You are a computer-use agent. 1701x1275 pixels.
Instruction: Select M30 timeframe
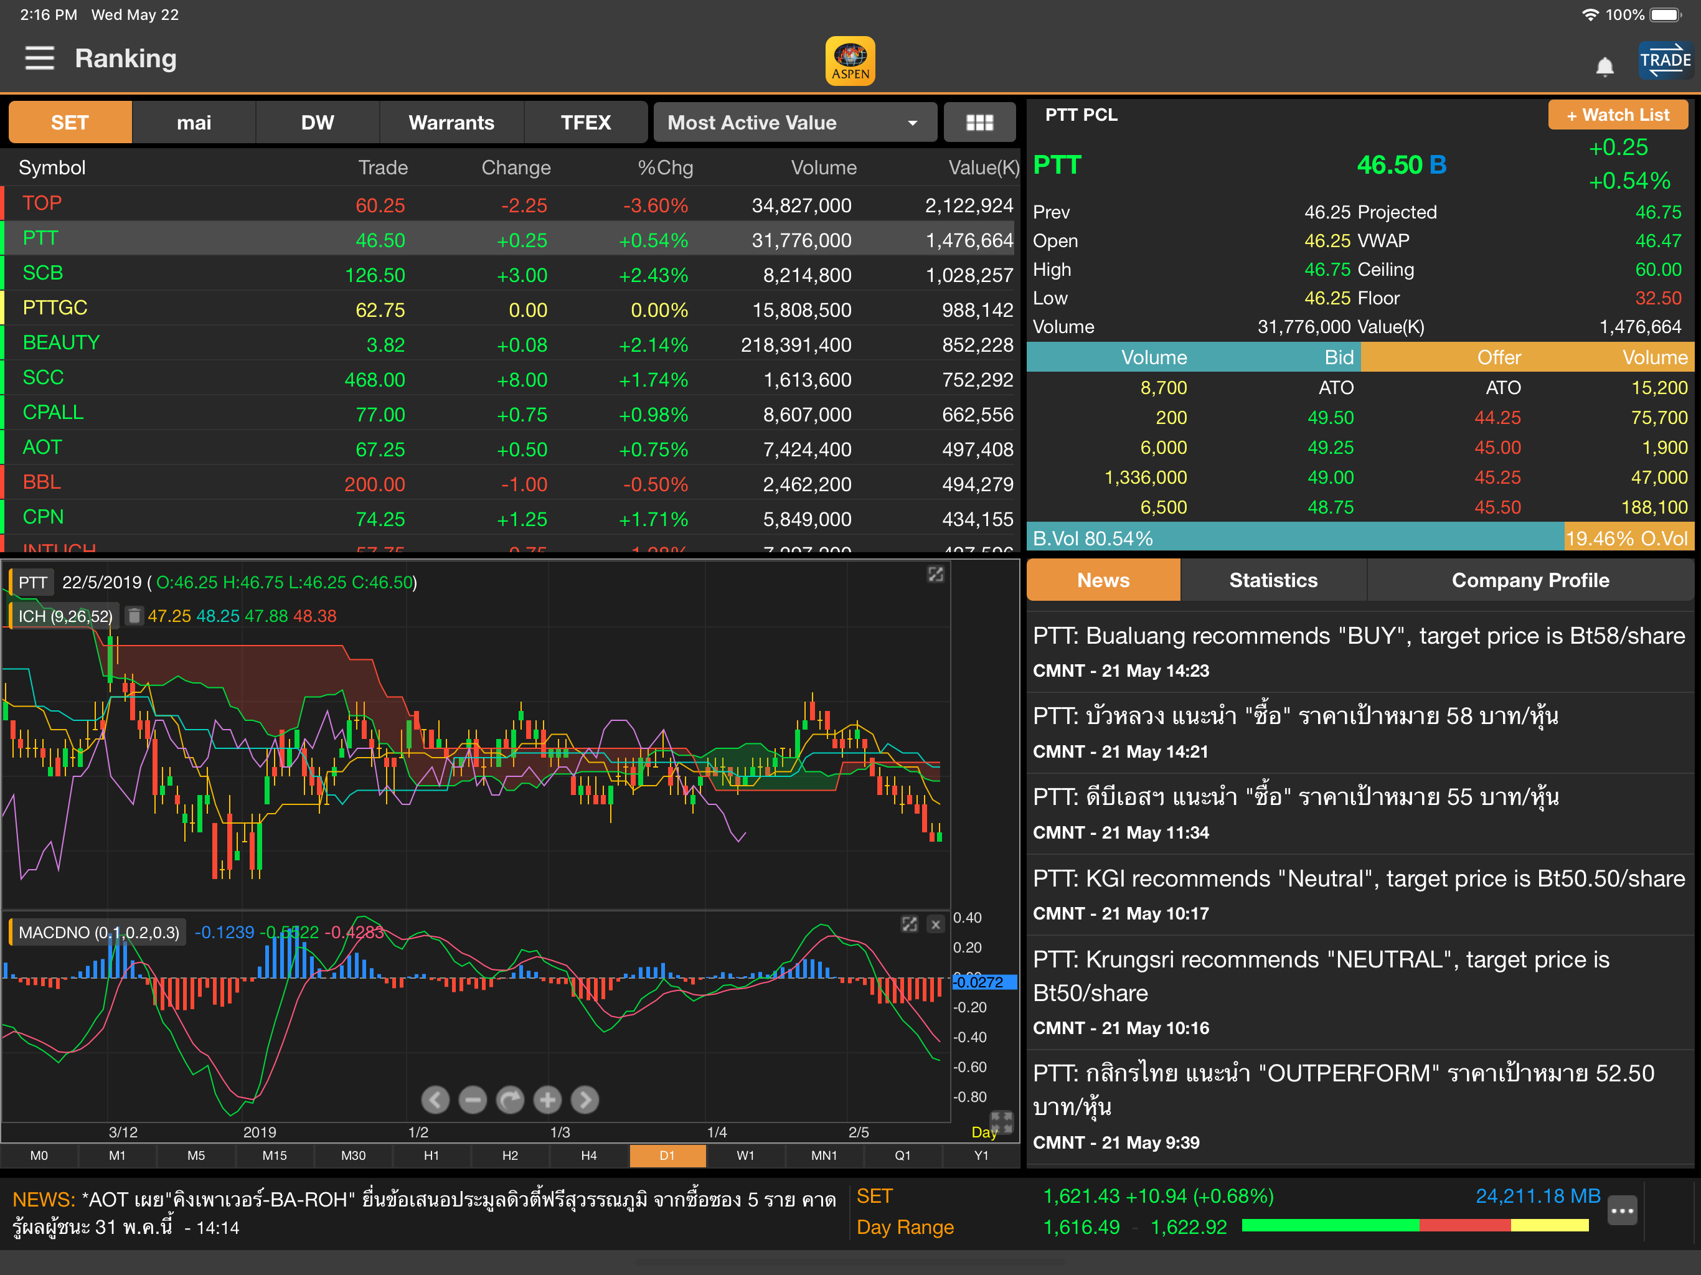(353, 1155)
